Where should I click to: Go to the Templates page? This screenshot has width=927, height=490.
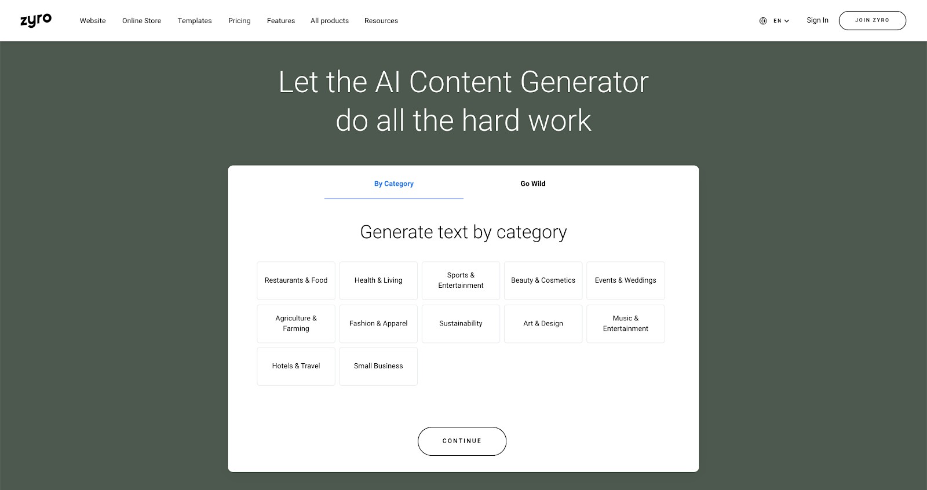(195, 21)
